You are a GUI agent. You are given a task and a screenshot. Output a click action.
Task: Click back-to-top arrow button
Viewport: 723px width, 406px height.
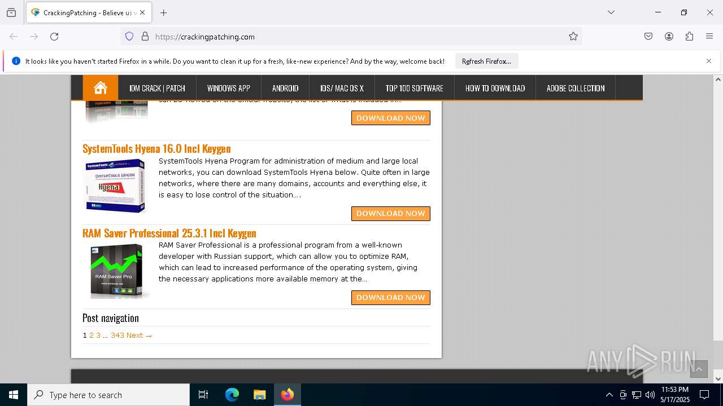699,369
